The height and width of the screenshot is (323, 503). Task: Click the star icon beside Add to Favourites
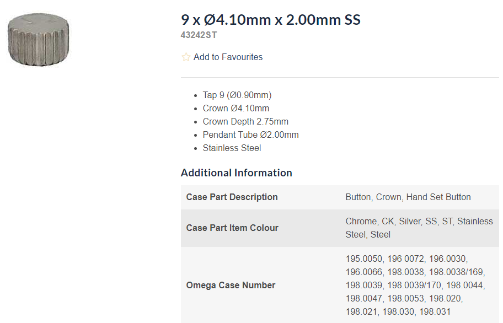[186, 57]
